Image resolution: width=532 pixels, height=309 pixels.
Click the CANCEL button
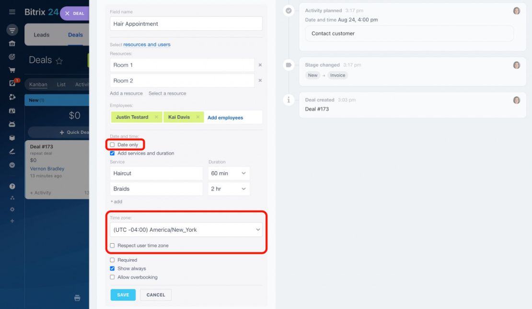156,295
